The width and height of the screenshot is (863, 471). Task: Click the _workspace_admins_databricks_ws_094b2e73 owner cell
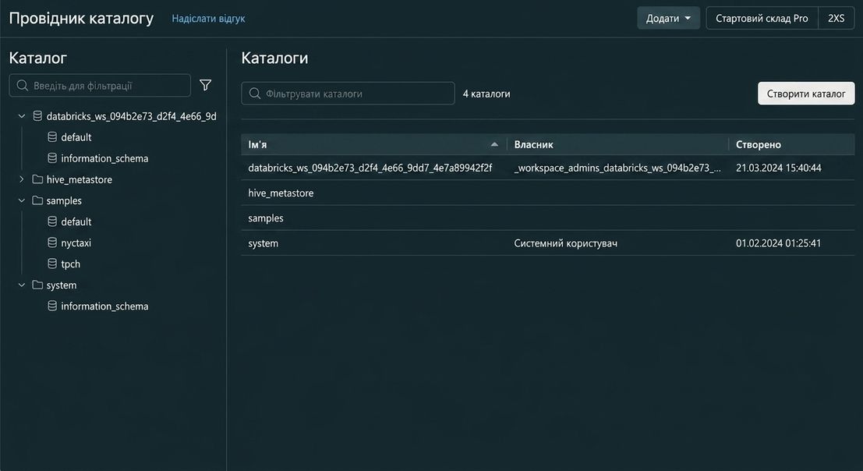pos(617,168)
